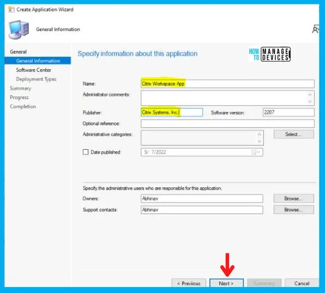Browse for application Owners

(x=294, y=198)
